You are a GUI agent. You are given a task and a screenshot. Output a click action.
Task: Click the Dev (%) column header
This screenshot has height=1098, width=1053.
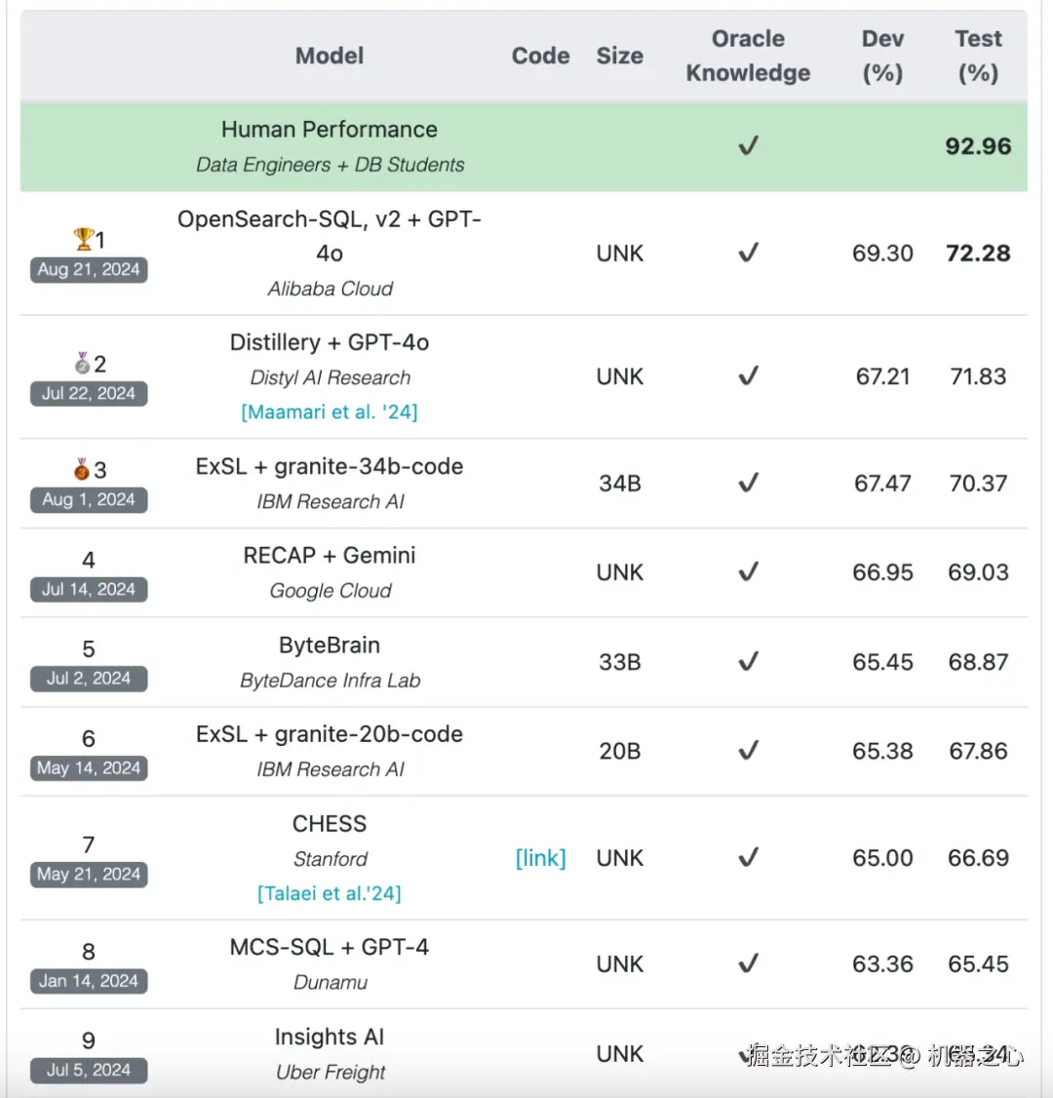(882, 56)
